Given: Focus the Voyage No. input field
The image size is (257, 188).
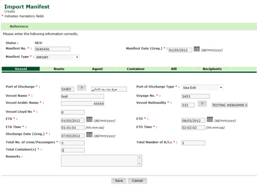Looking at the screenshot, I should [x=195, y=96].
